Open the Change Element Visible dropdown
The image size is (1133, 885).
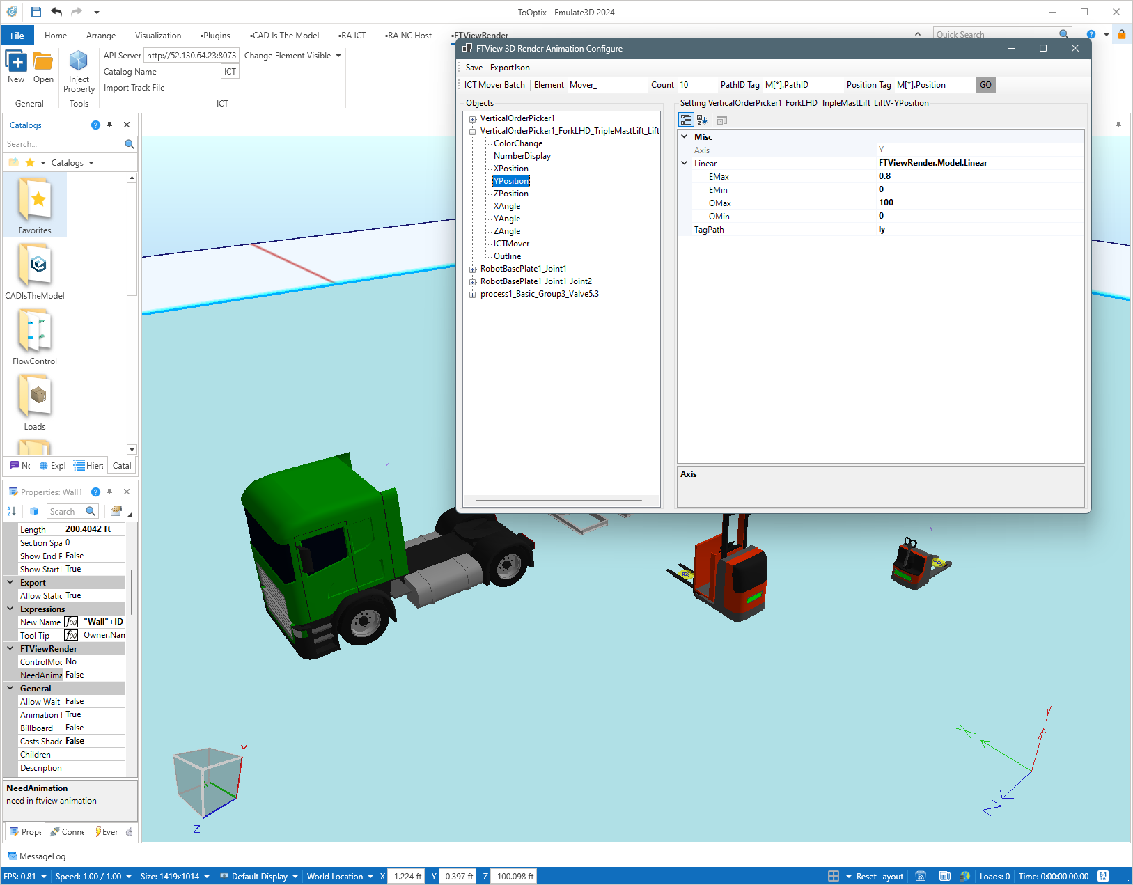tap(338, 56)
